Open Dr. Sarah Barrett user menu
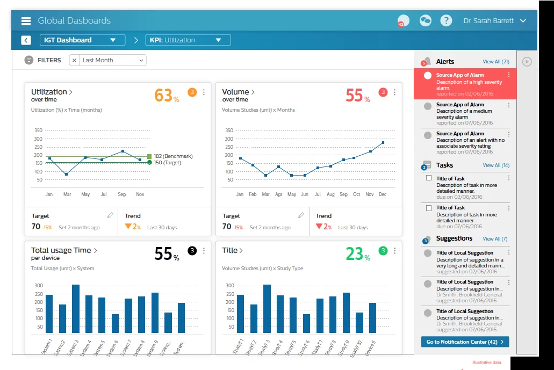Image resolution: width=554 pixels, height=370 pixels. 495,21
